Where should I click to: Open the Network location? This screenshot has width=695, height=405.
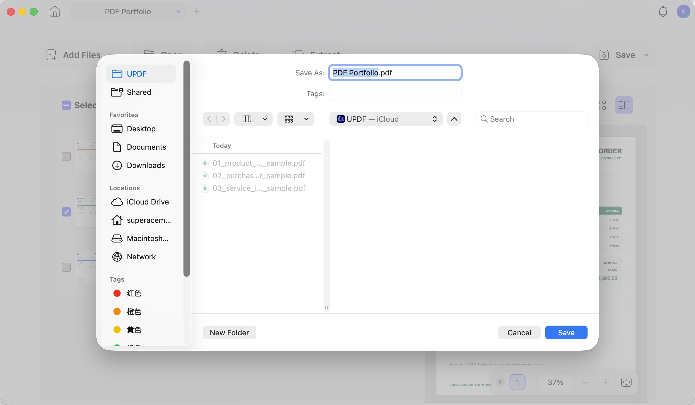point(141,256)
